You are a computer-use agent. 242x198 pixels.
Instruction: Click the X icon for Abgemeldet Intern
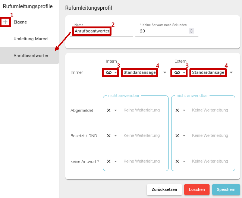109,110
